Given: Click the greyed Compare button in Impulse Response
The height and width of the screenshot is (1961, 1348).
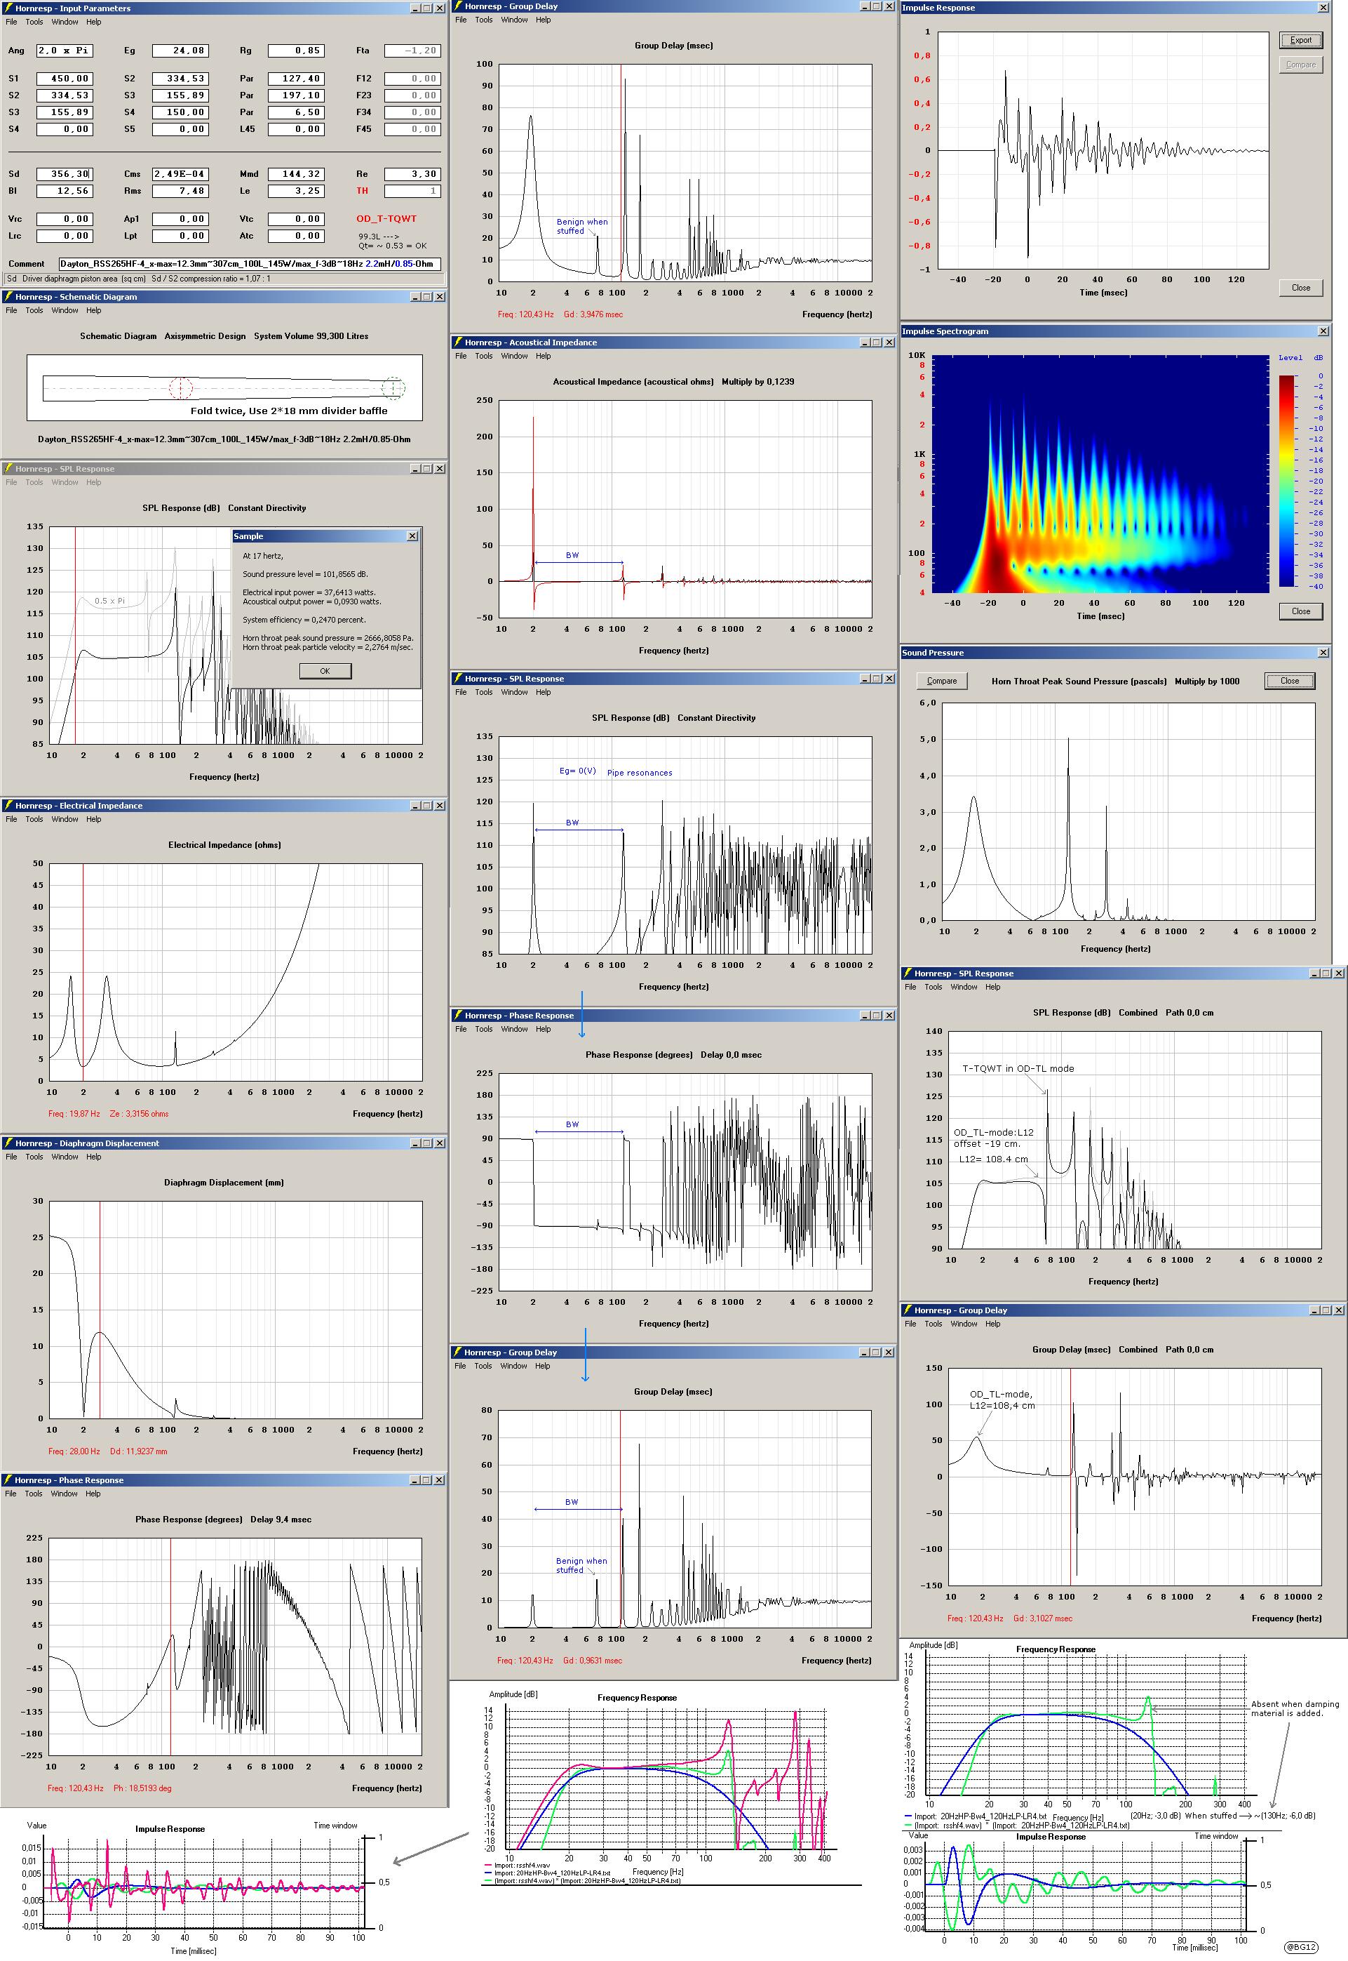Looking at the screenshot, I should coord(1301,65).
